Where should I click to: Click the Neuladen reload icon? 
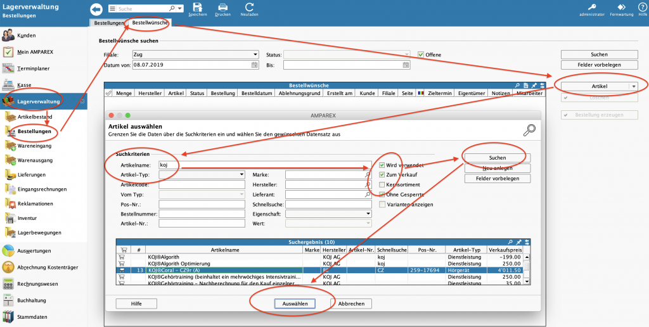pyautogui.click(x=249, y=7)
